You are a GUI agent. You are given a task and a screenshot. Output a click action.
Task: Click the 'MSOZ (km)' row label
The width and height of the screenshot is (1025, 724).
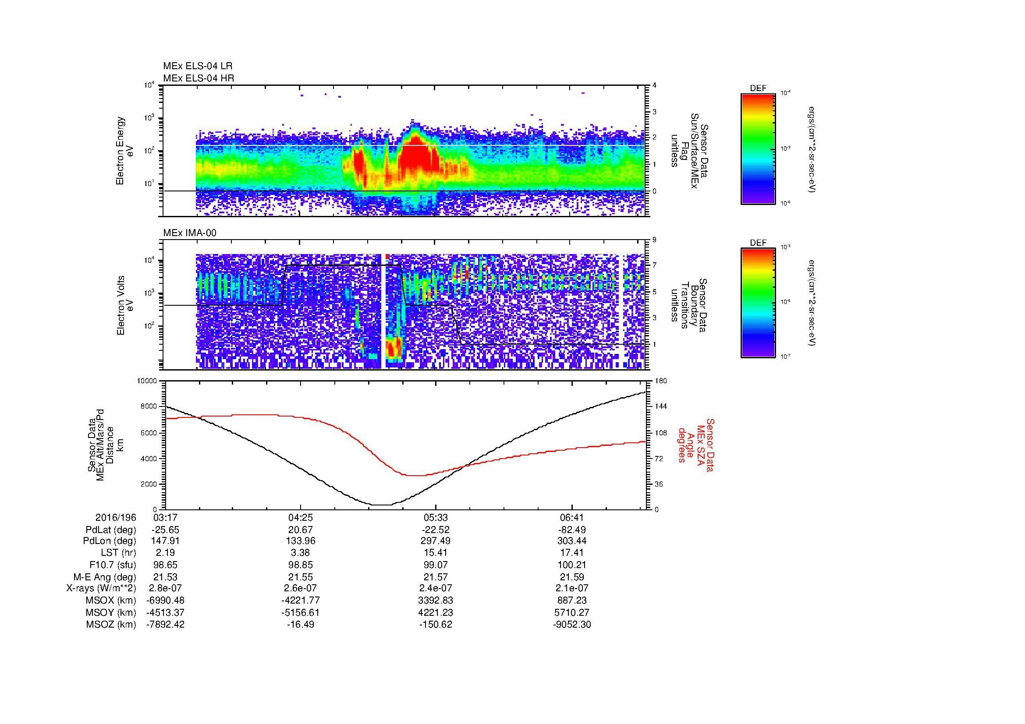click(112, 625)
